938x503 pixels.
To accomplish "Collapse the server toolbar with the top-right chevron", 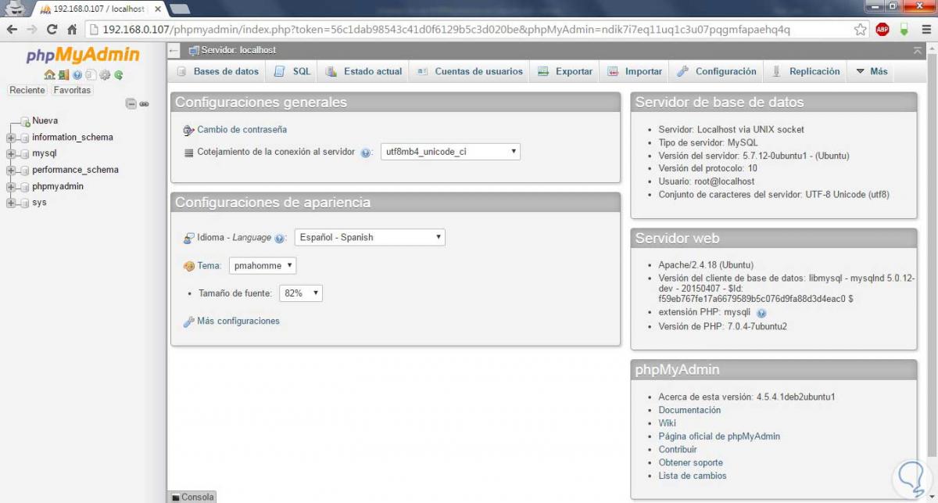I will tap(917, 49).
